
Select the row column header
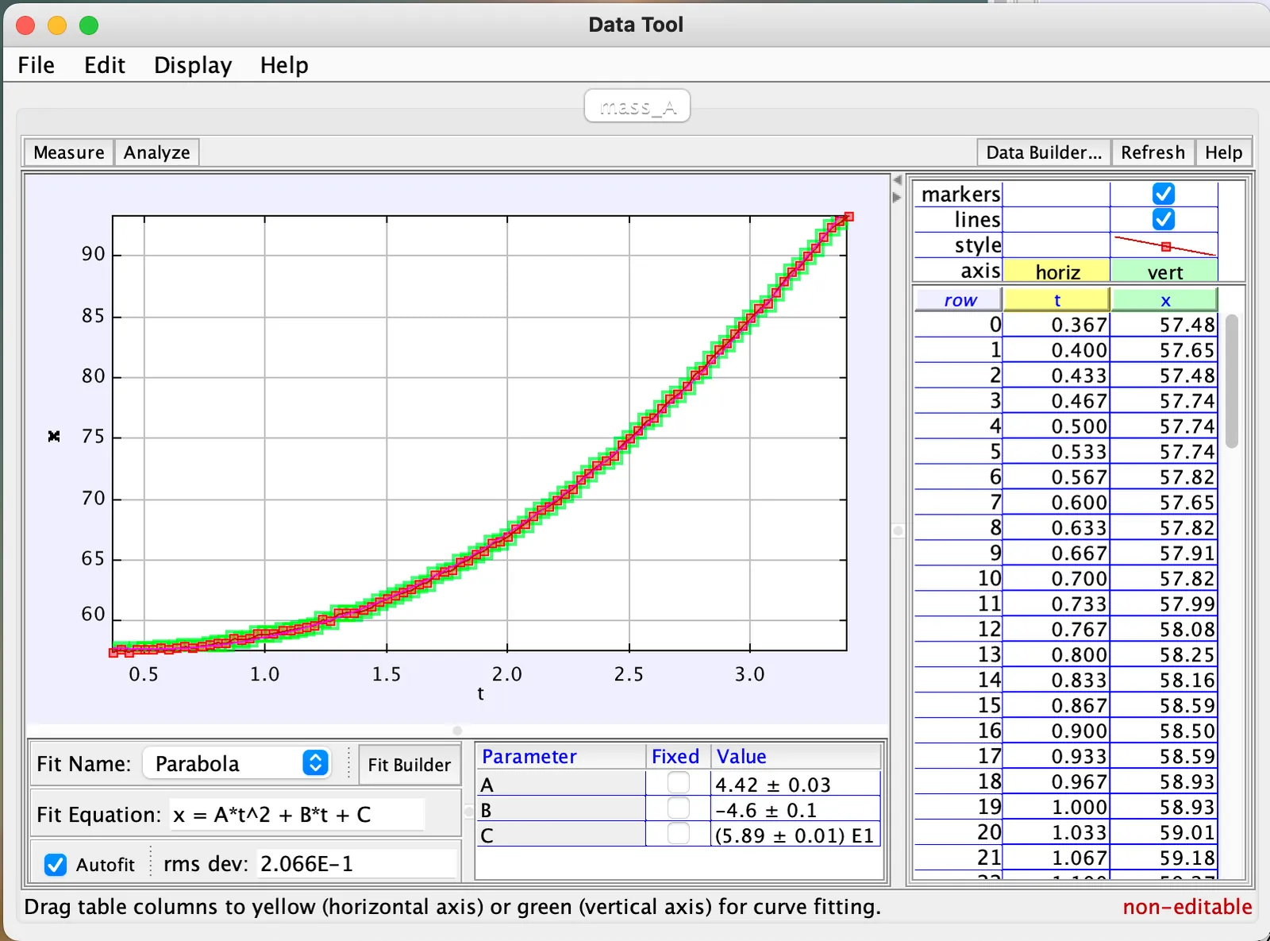(959, 300)
